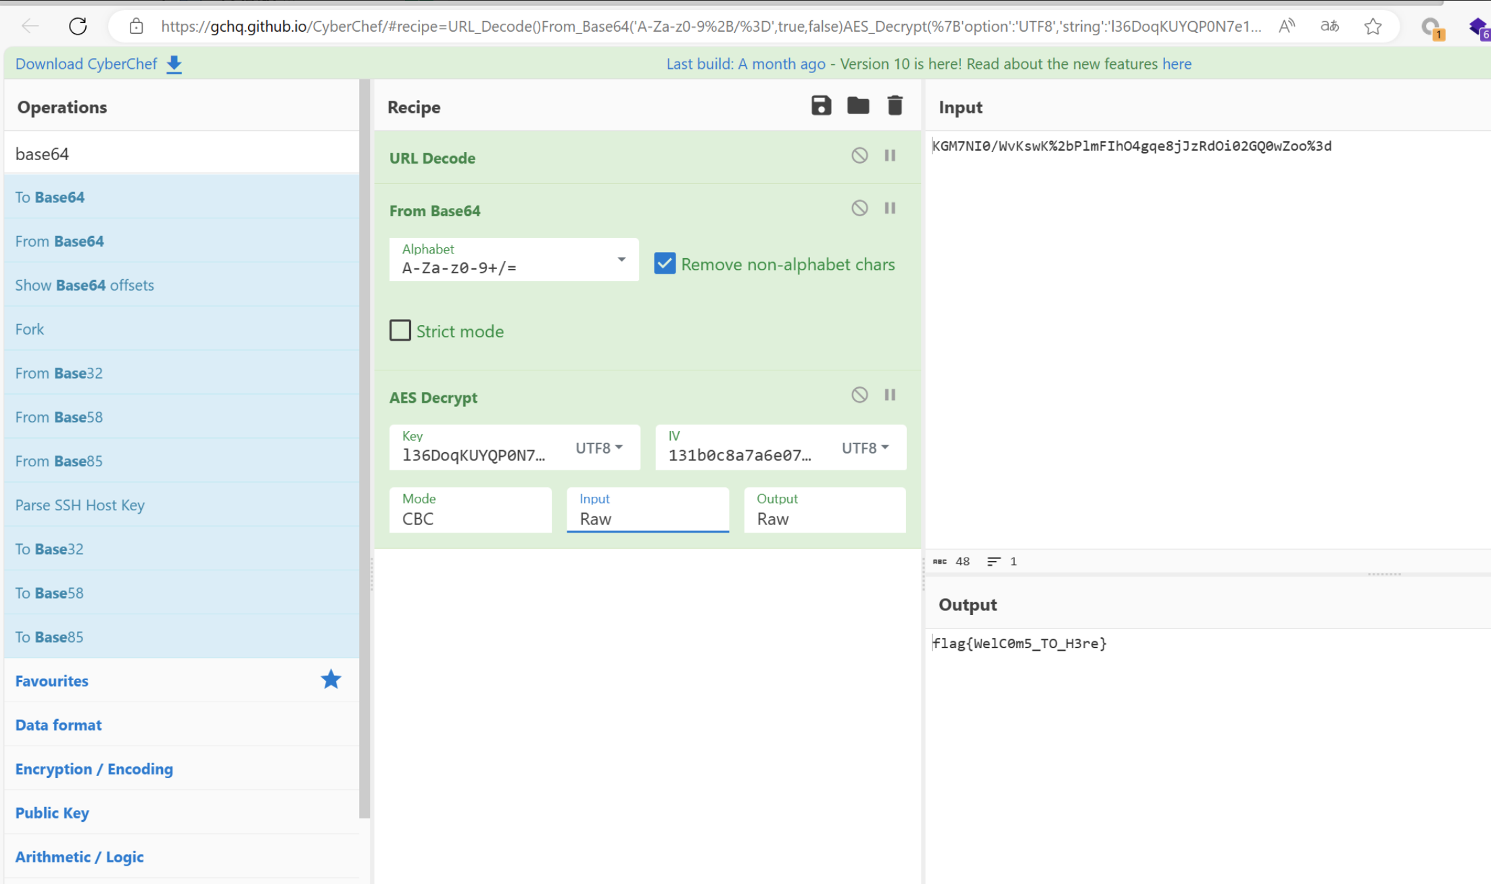The width and height of the screenshot is (1491, 884).
Task: Disable the AES Decrypt operation
Action: (x=859, y=395)
